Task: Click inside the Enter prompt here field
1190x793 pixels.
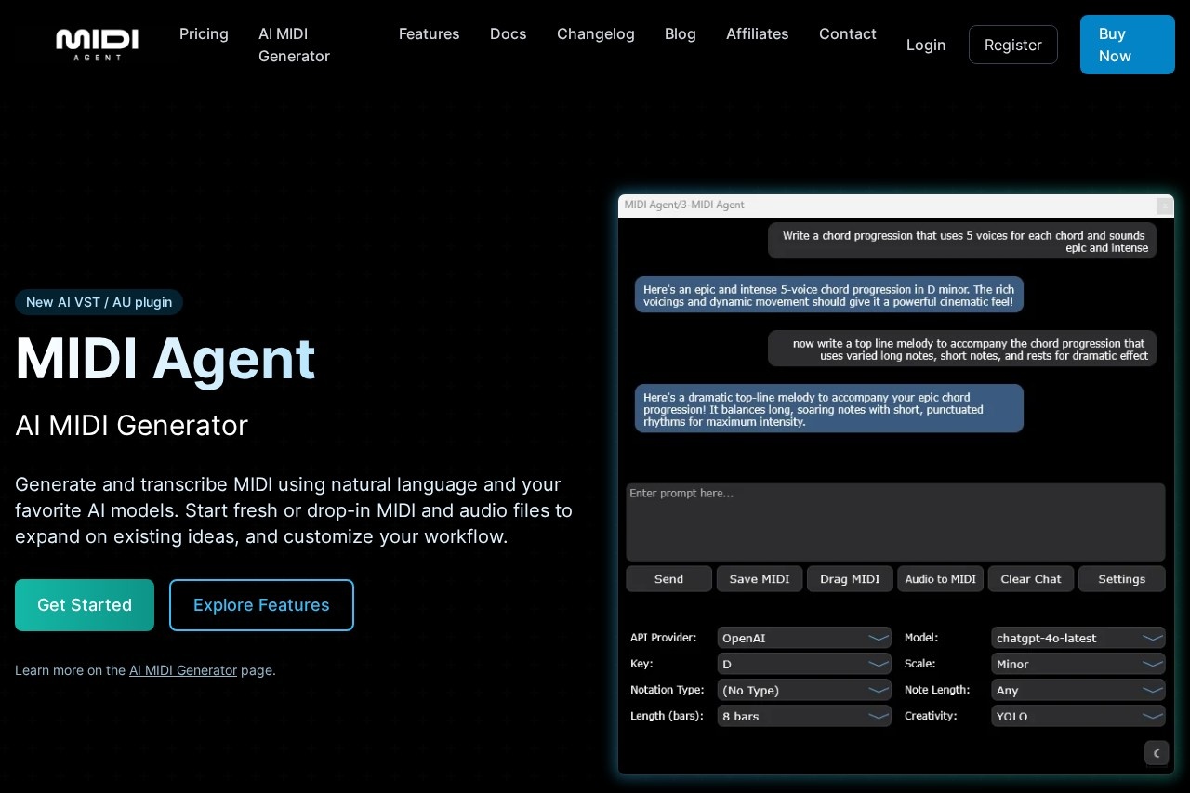Action: tap(895, 521)
